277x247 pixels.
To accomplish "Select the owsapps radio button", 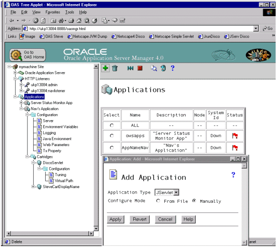I will tap(112, 136).
